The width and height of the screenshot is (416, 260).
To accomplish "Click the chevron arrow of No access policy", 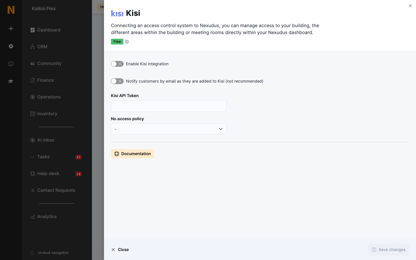I will pos(221,129).
